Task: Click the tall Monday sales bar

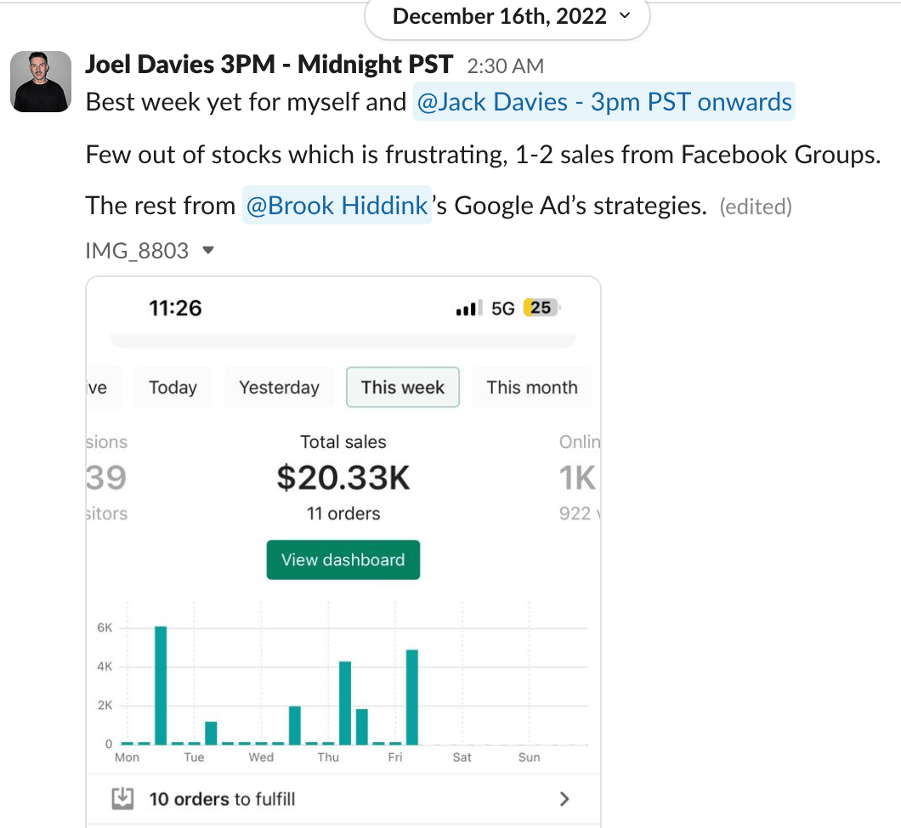Action: point(161,684)
